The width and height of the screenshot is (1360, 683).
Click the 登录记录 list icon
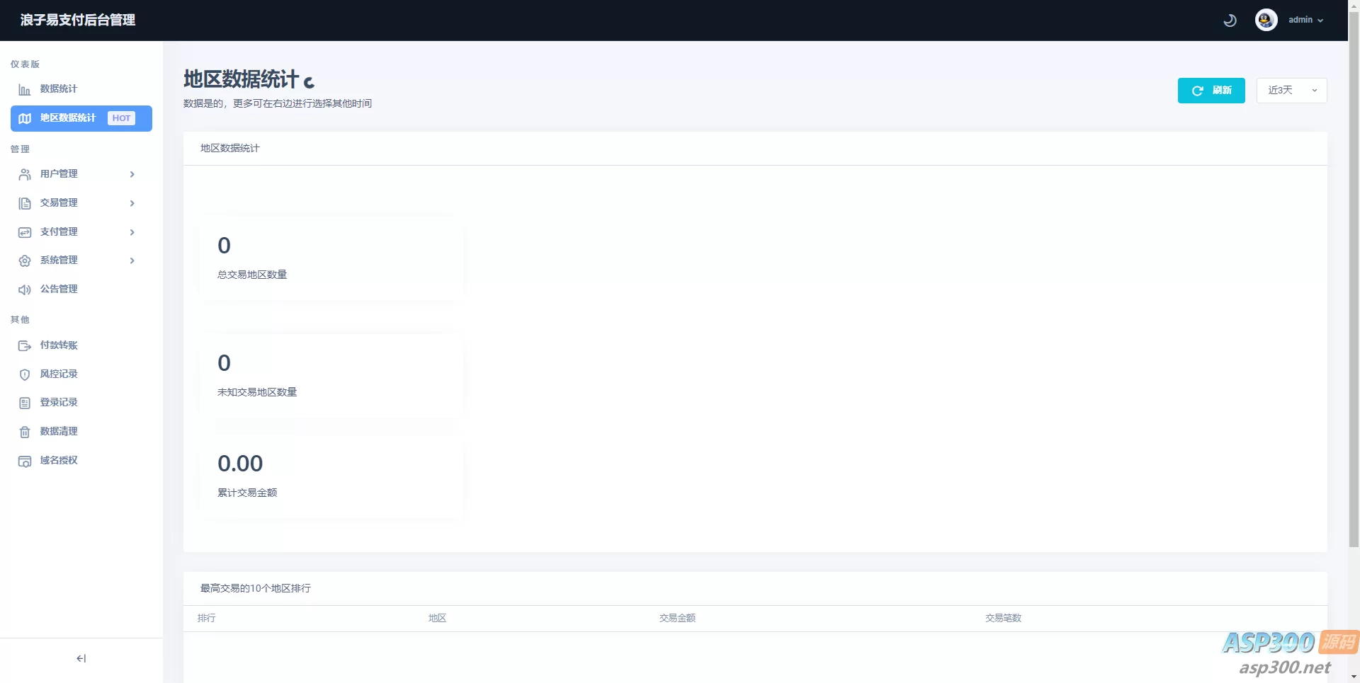pos(25,403)
